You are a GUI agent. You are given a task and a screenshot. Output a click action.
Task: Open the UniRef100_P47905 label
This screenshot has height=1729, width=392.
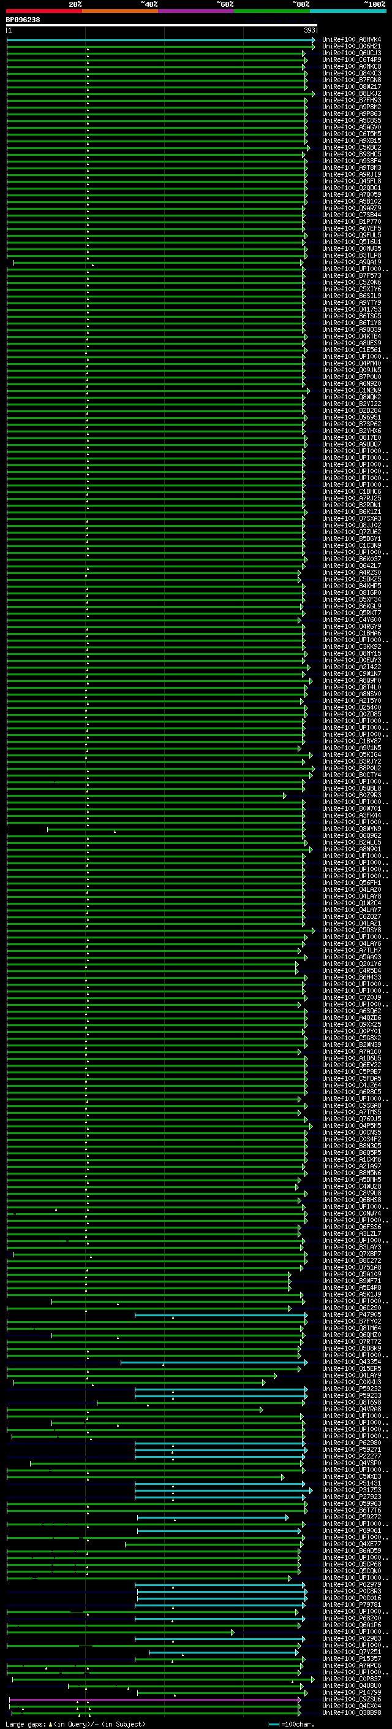tap(352, 1314)
